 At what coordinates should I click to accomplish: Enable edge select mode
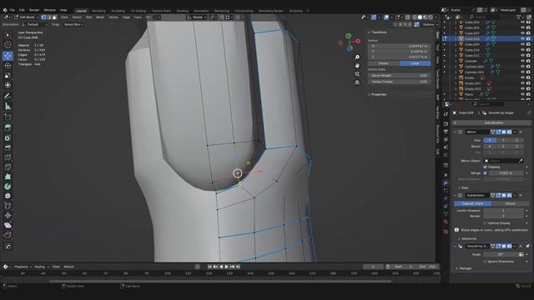tap(49, 17)
